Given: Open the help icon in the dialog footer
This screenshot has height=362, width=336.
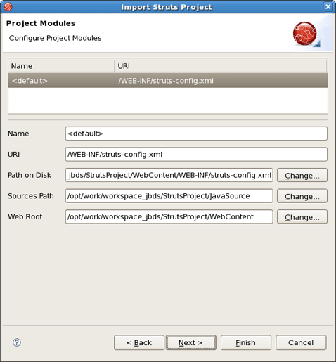Looking at the screenshot, I should pos(17,342).
